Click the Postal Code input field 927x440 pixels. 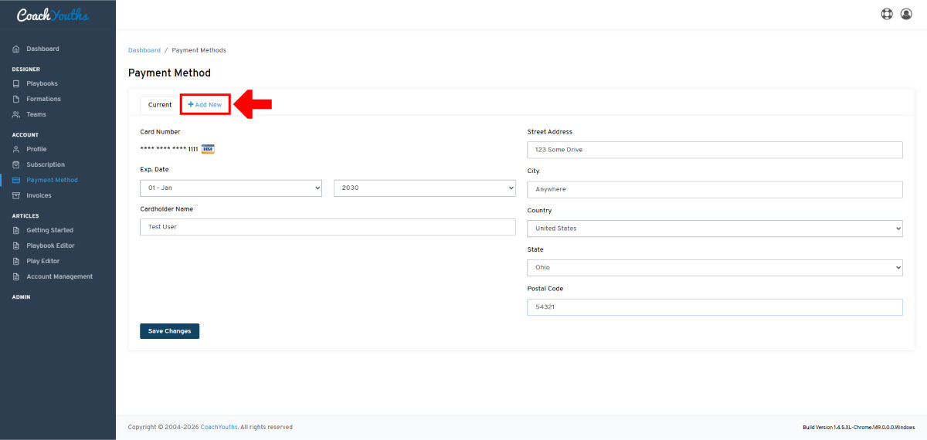click(x=715, y=306)
